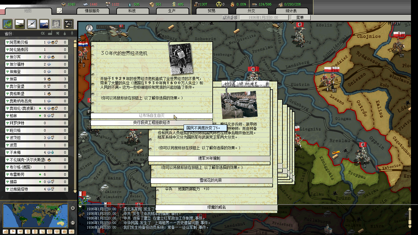
Task: Sort provinces by factory column icon
Action: coord(50,33)
